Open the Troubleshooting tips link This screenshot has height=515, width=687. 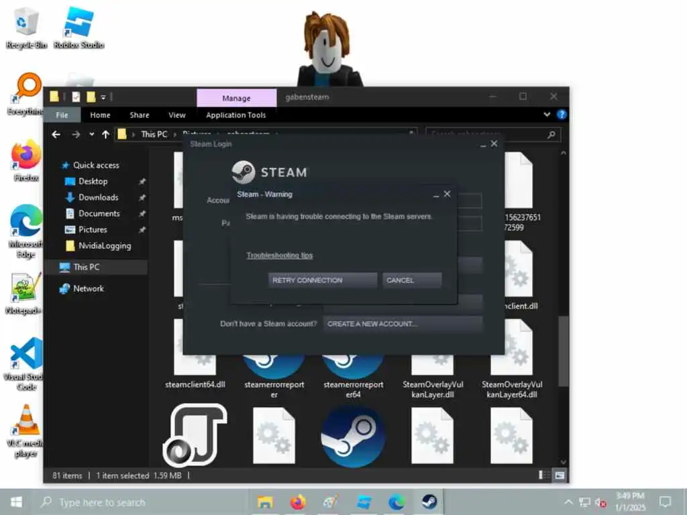tap(280, 255)
